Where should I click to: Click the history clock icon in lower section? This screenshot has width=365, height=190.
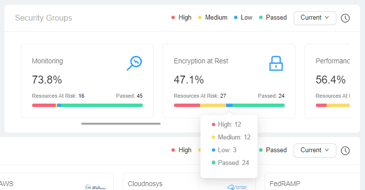[x=345, y=151]
